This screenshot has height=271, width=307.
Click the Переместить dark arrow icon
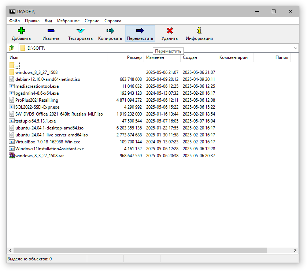(140, 31)
